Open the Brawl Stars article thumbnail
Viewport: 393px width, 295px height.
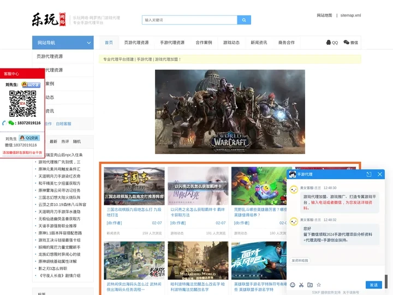click(259, 186)
